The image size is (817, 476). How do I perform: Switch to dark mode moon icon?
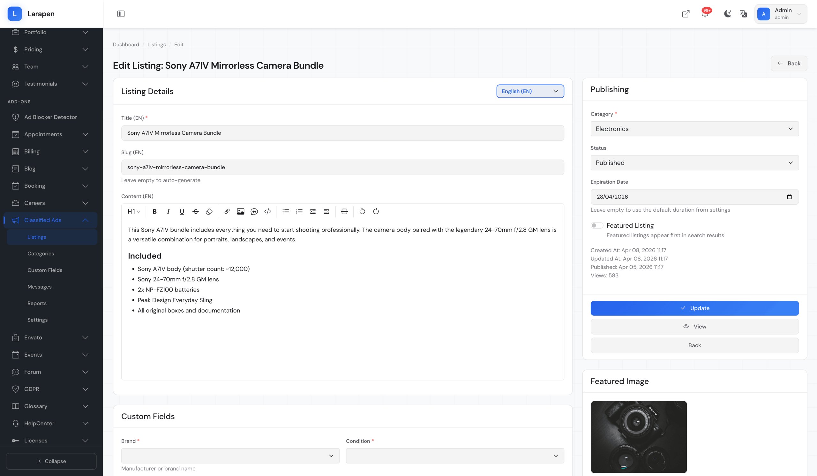(728, 14)
